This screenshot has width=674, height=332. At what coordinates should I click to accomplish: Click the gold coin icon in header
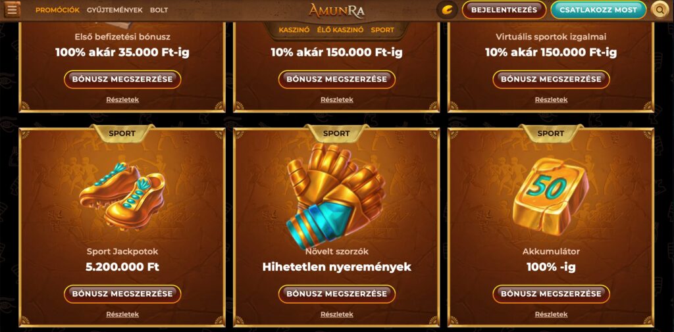447,10
